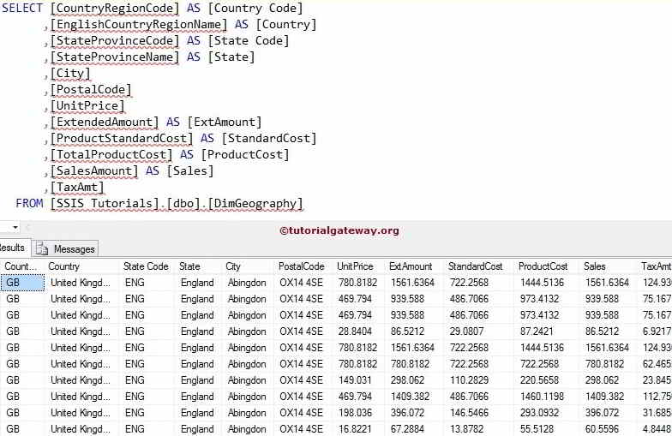Select the State column header
Screen dimensions: 672x436
click(189, 266)
